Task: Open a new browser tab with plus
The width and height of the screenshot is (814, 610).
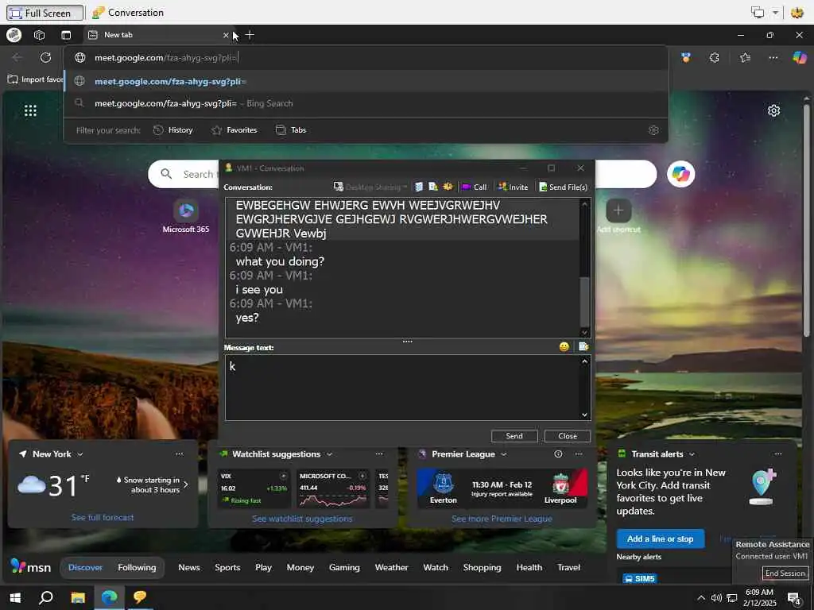Action: (250, 35)
